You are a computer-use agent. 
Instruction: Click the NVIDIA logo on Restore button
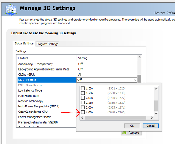pos(124,133)
